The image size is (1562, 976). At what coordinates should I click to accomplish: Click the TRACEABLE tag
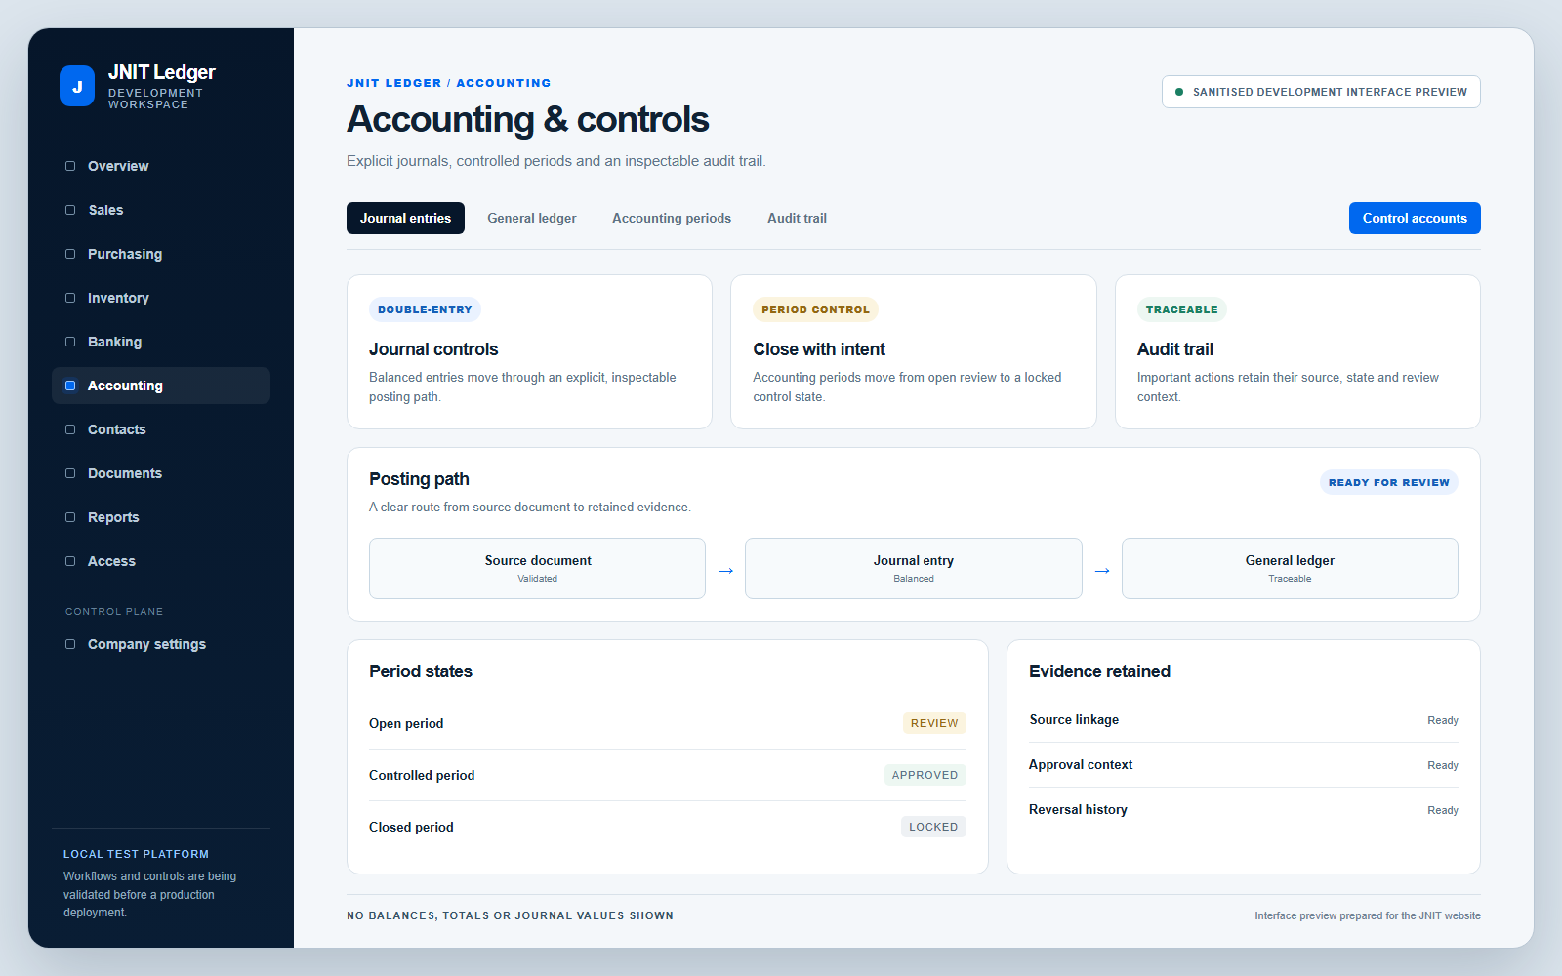coord(1182,309)
